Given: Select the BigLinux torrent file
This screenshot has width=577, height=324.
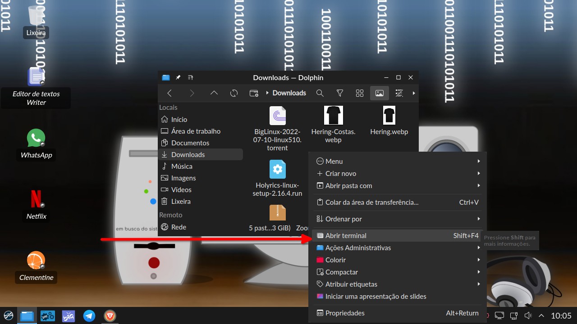Looking at the screenshot, I should pos(278,128).
